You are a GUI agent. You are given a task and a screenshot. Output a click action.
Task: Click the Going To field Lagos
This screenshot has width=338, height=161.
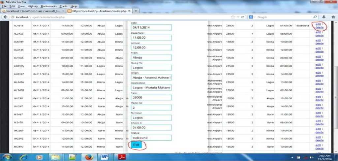pos(151,67)
